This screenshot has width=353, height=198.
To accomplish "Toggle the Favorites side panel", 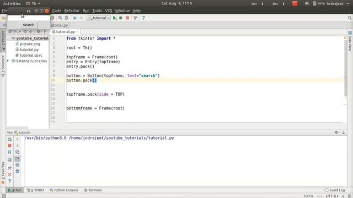I will (3, 173).
